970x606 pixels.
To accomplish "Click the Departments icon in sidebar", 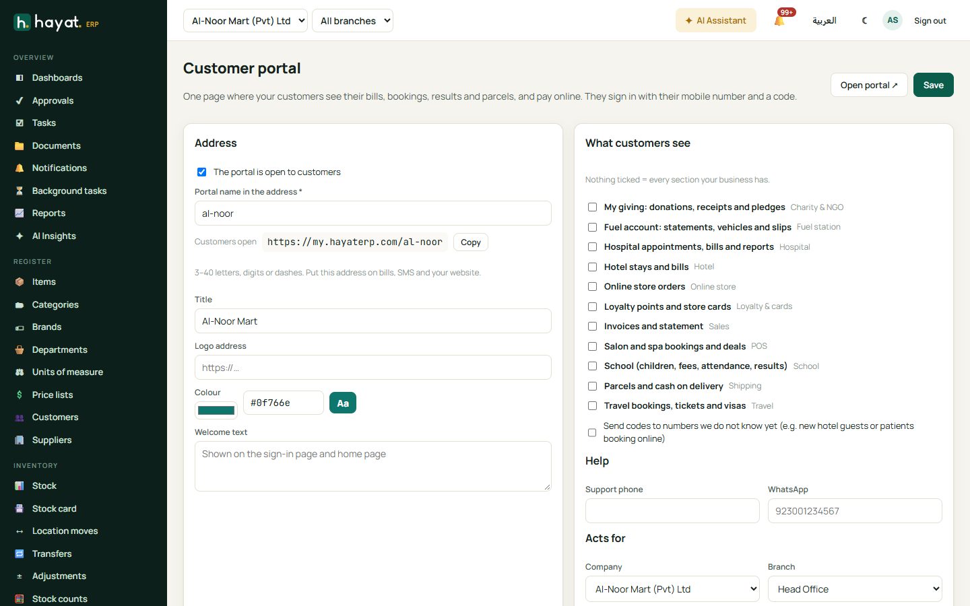I will 20,349.
